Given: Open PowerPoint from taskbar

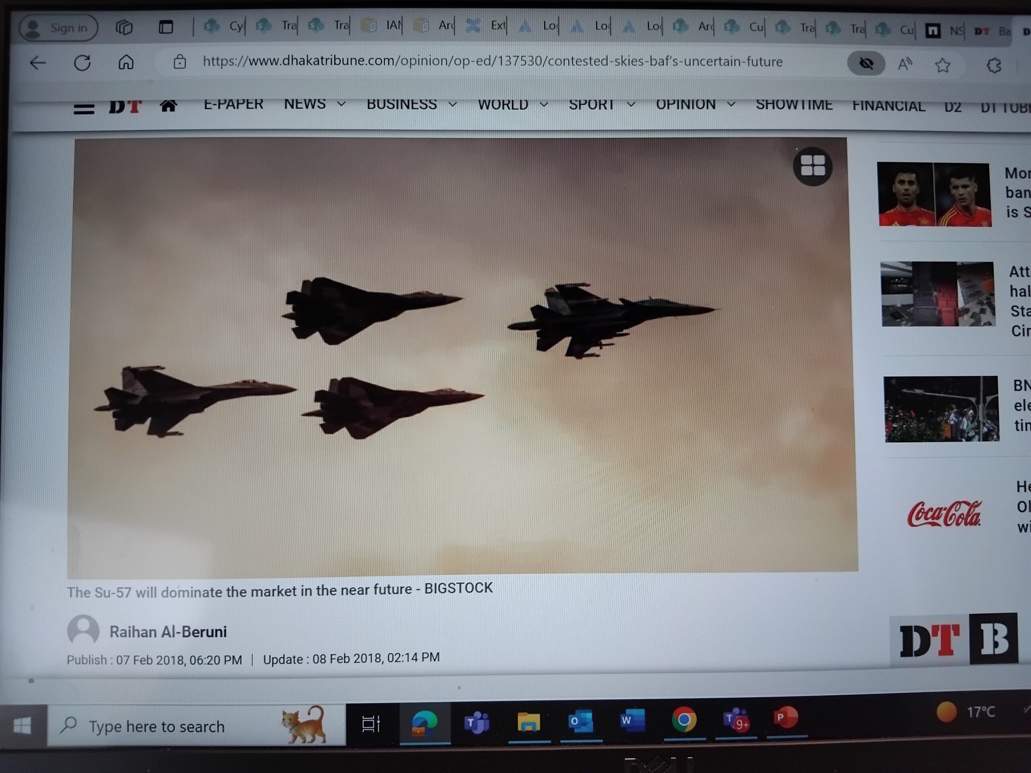Looking at the screenshot, I should click(786, 718).
